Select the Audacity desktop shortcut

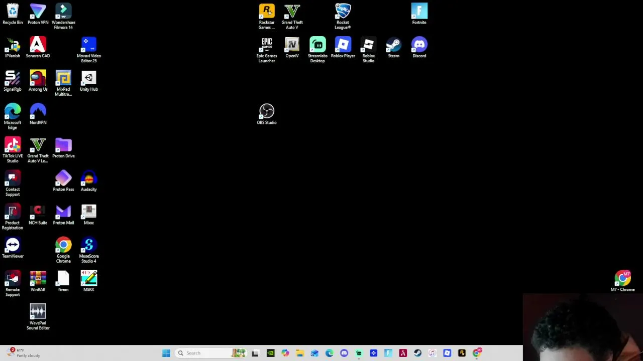coord(89,182)
